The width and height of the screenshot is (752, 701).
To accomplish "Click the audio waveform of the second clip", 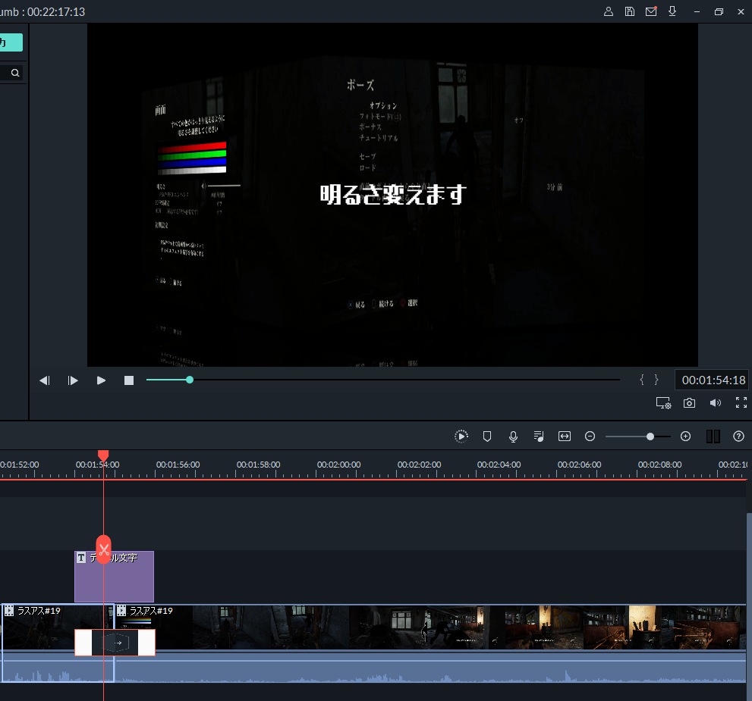I will pos(430,667).
